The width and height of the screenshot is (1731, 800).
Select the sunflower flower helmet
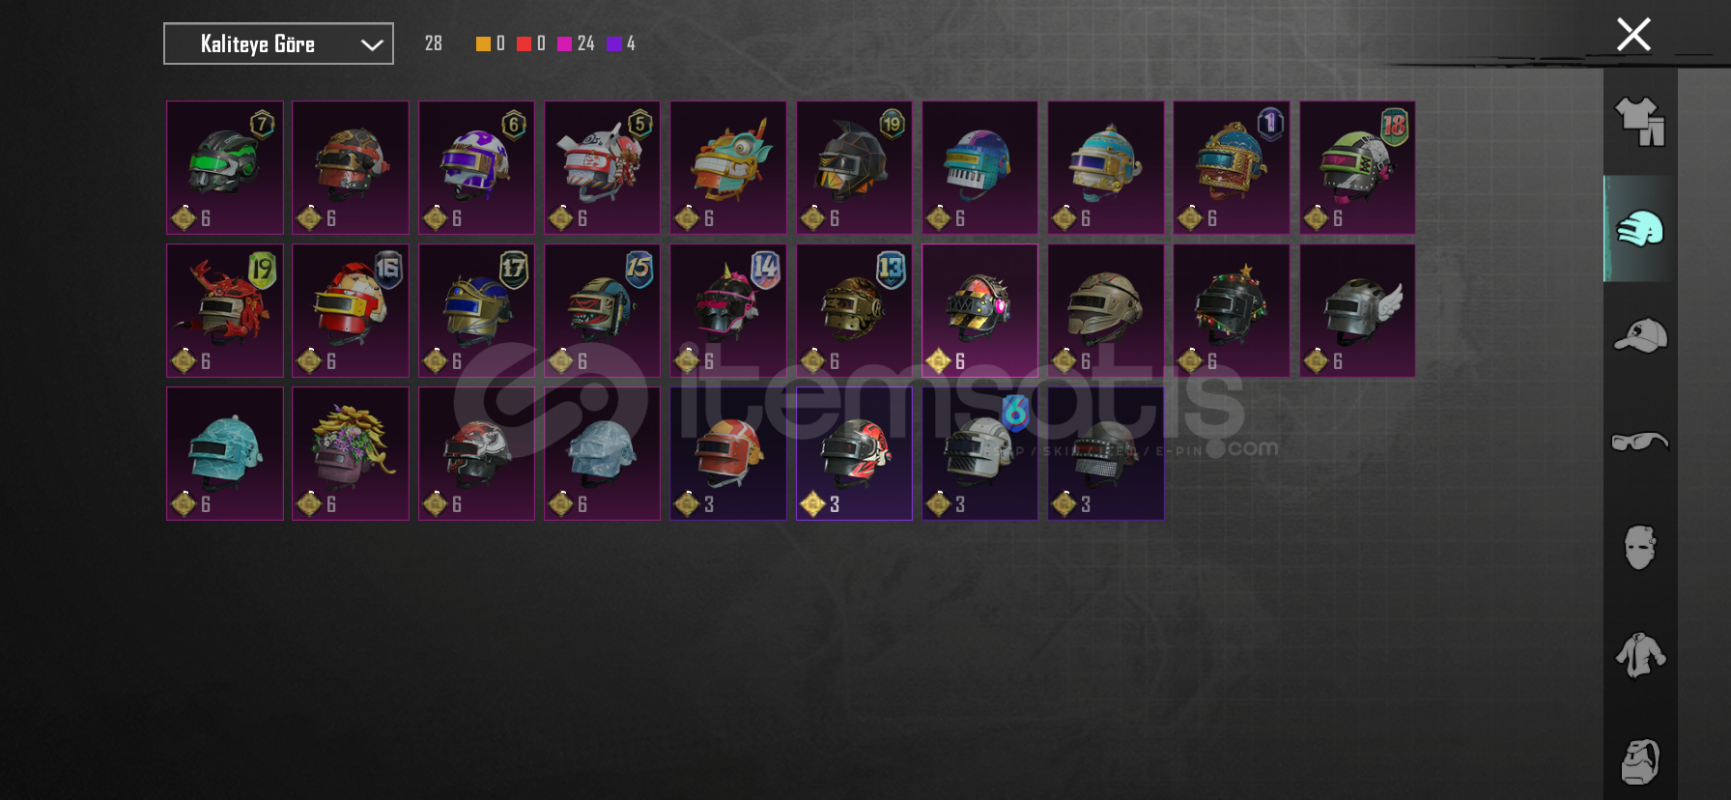351,453
